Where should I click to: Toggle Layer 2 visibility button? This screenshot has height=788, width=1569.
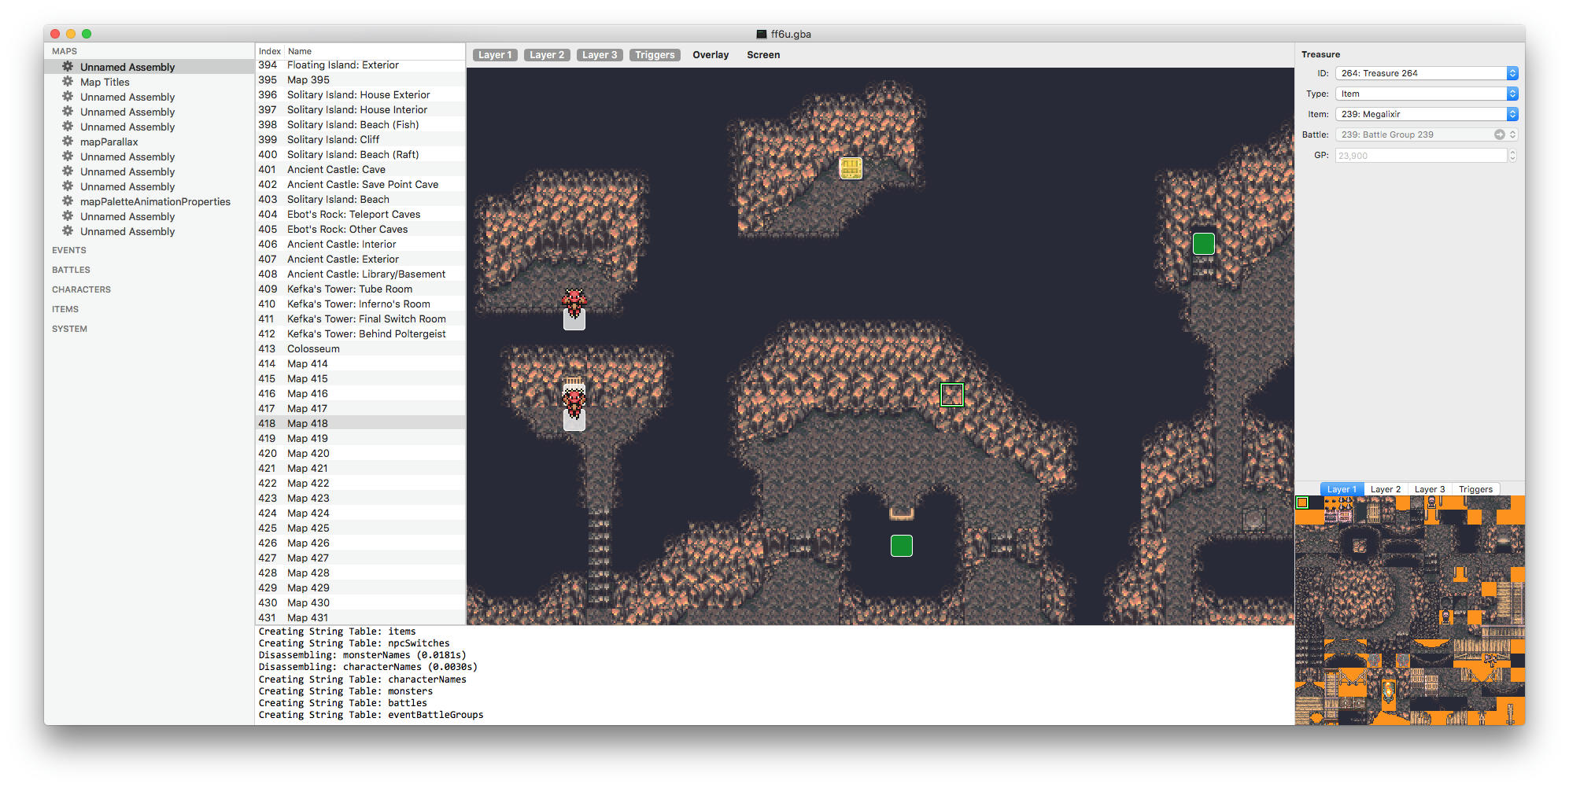point(547,55)
